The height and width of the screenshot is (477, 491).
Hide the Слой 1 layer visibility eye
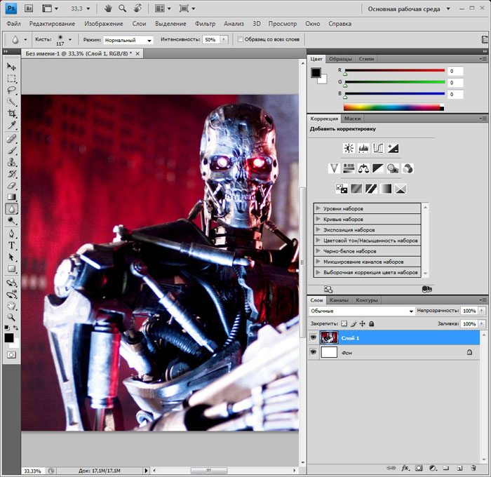[x=313, y=337]
